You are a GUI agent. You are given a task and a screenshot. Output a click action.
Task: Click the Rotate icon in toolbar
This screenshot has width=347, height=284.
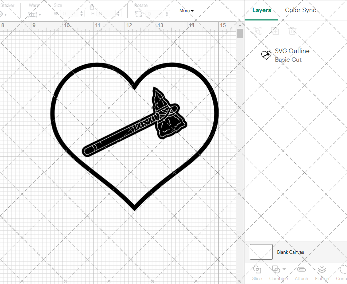(138, 14)
